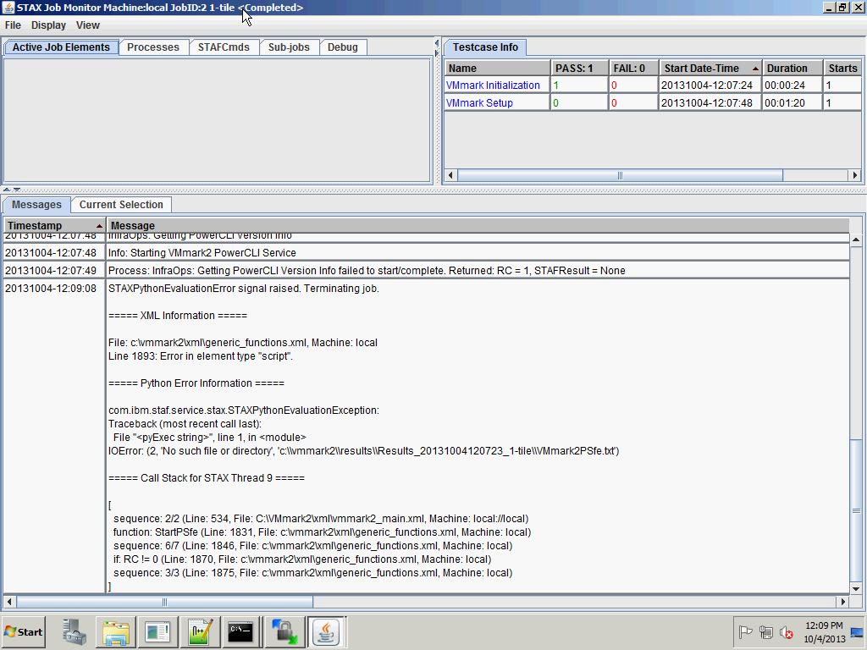Viewport: 867px width, 650px height.
Task: Click the STAXPythonEvaluationError message text
Action: pos(243,289)
